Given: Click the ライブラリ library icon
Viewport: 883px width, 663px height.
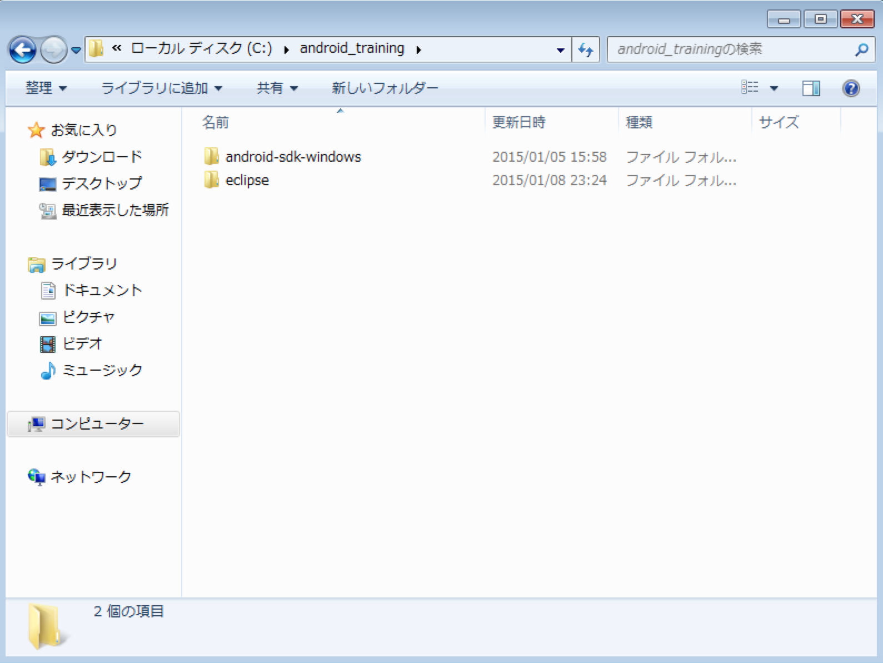Looking at the screenshot, I should [36, 265].
